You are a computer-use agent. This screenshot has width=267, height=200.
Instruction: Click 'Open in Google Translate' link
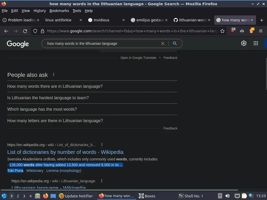tap(138, 58)
